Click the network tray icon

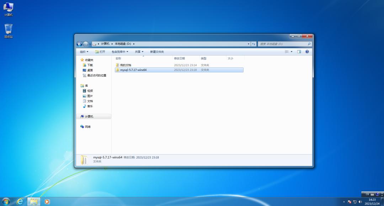click(x=355, y=202)
